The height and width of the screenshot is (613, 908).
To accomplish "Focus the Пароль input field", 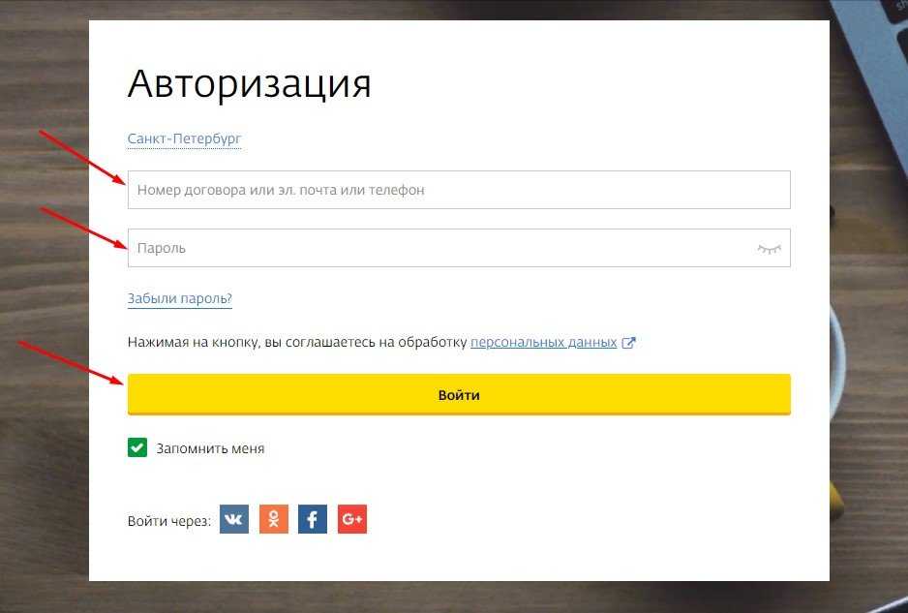I will [x=436, y=249].
